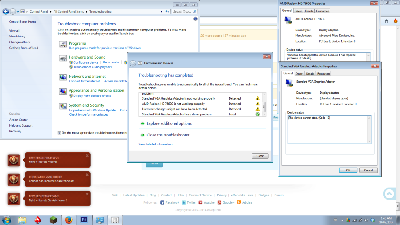Open View detailed information link
The image size is (400, 225).
pyautogui.click(x=155, y=145)
